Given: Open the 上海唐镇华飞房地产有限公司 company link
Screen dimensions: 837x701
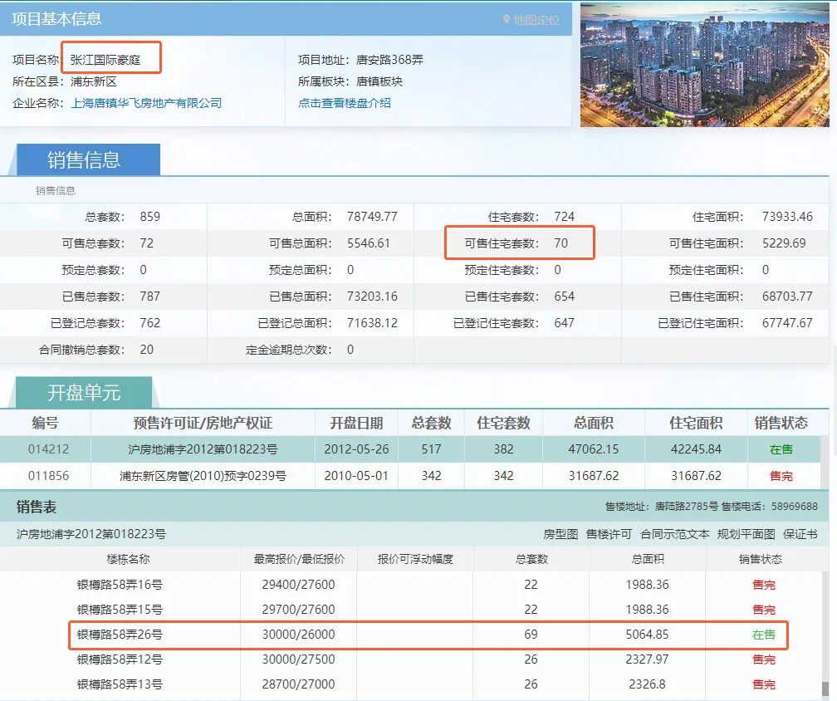Looking at the screenshot, I should [x=146, y=103].
